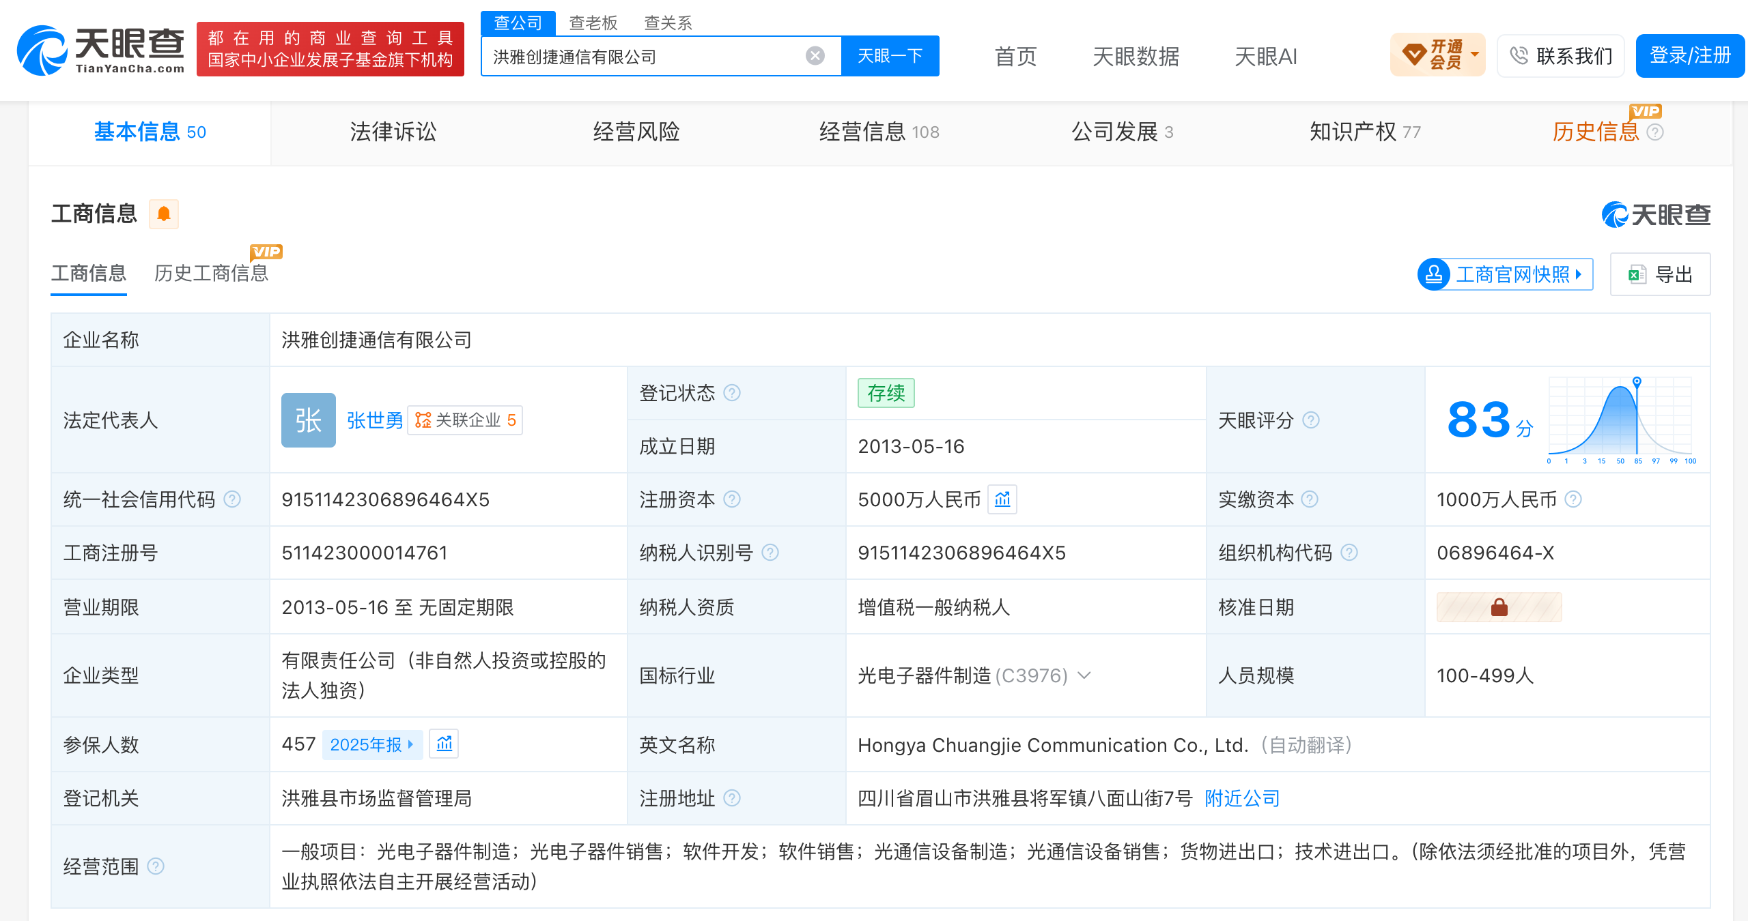Click help icon beside 登记状态
Viewport: 1748px width, 921px height.
[732, 393]
